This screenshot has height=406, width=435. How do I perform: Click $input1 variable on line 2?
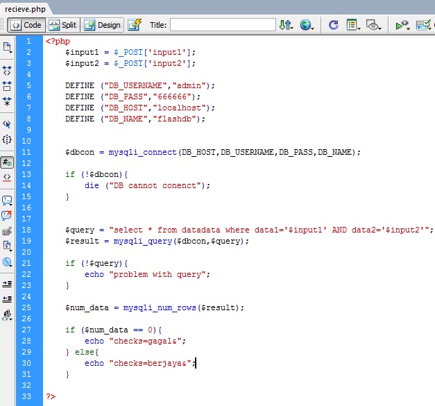[x=82, y=53]
